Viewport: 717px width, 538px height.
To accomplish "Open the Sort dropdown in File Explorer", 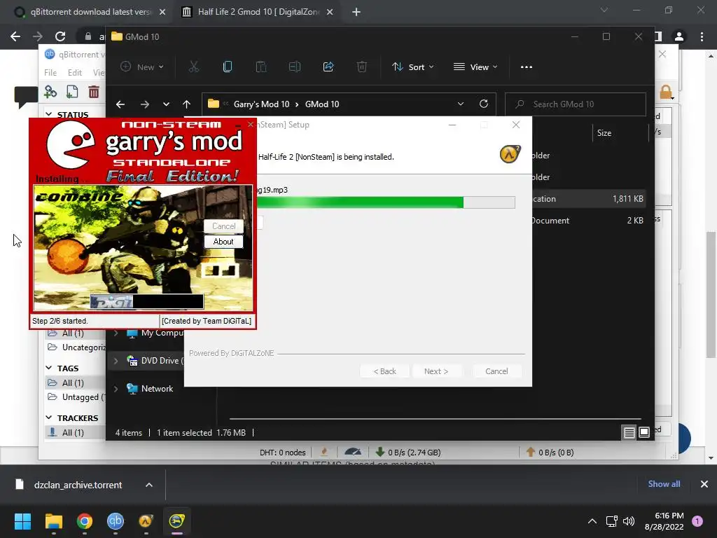I will pyautogui.click(x=412, y=67).
